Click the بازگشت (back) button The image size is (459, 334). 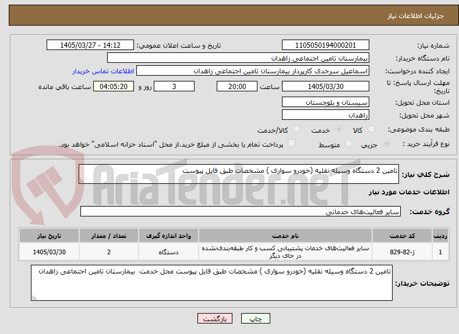215,318
